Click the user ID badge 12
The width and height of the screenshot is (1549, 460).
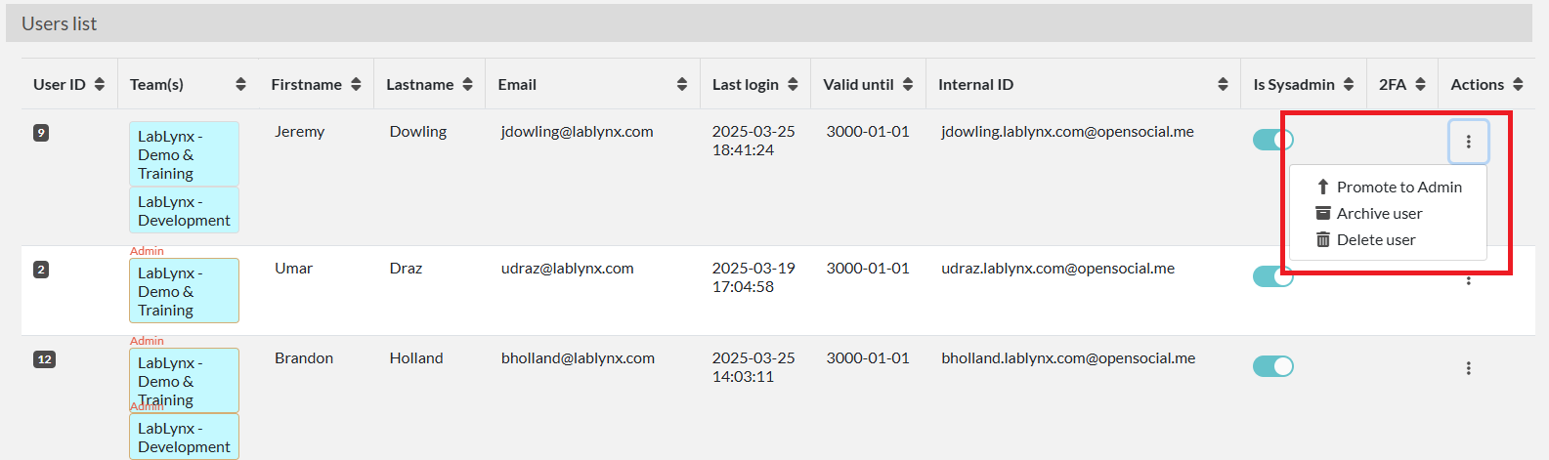44,359
